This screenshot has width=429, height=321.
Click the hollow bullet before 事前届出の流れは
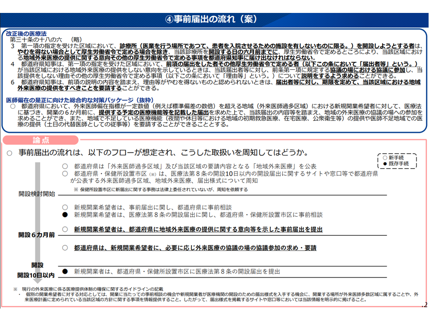pos(9,152)
